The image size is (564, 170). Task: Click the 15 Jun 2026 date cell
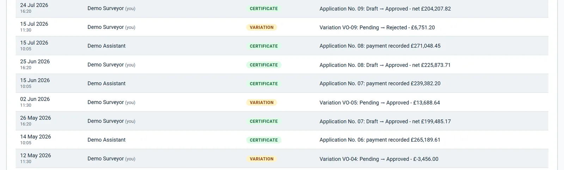tap(35, 83)
